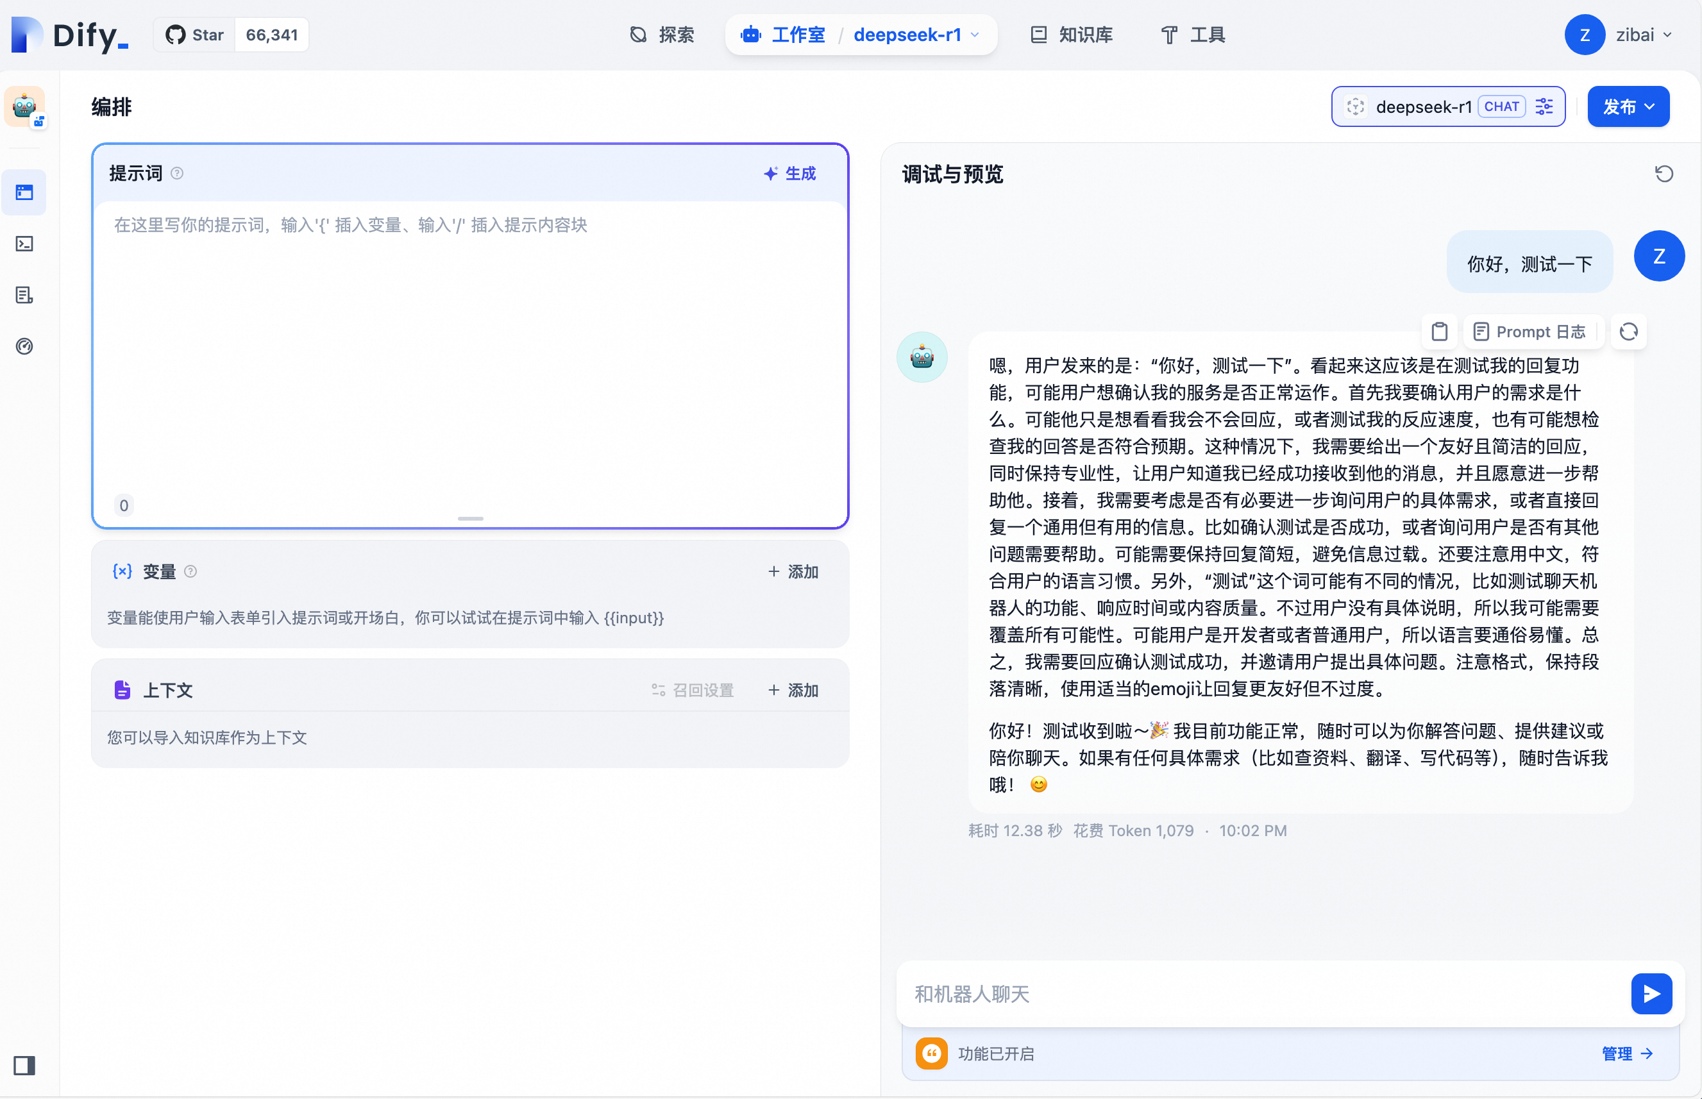Copy the bot response via clipboard icon
The height and width of the screenshot is (1099, 1702).
click(x=1438, y=332)
